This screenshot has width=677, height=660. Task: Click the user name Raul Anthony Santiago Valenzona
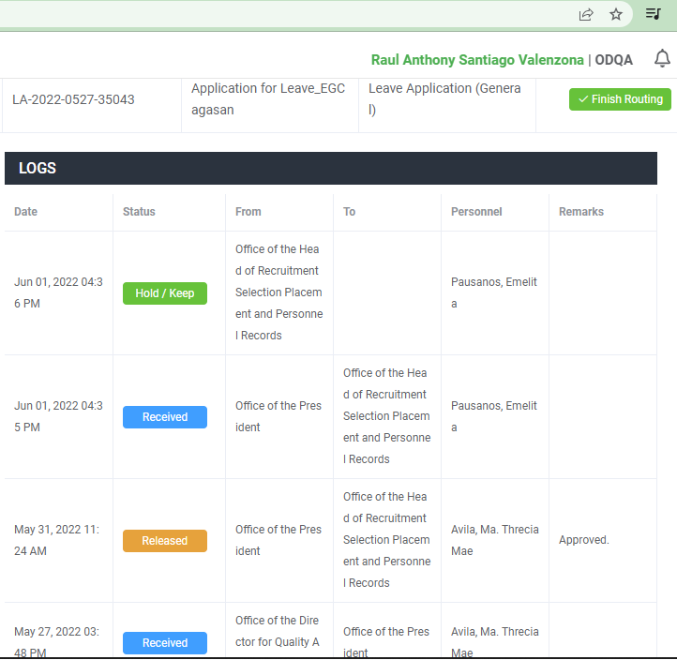pyautogui.click(x=477, y=60)
